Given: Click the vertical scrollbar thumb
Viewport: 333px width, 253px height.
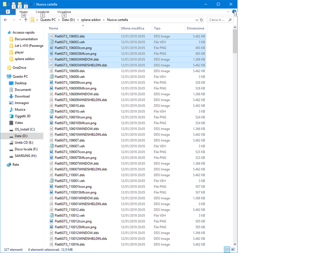Looking at the screenshot, I should 235,41.
